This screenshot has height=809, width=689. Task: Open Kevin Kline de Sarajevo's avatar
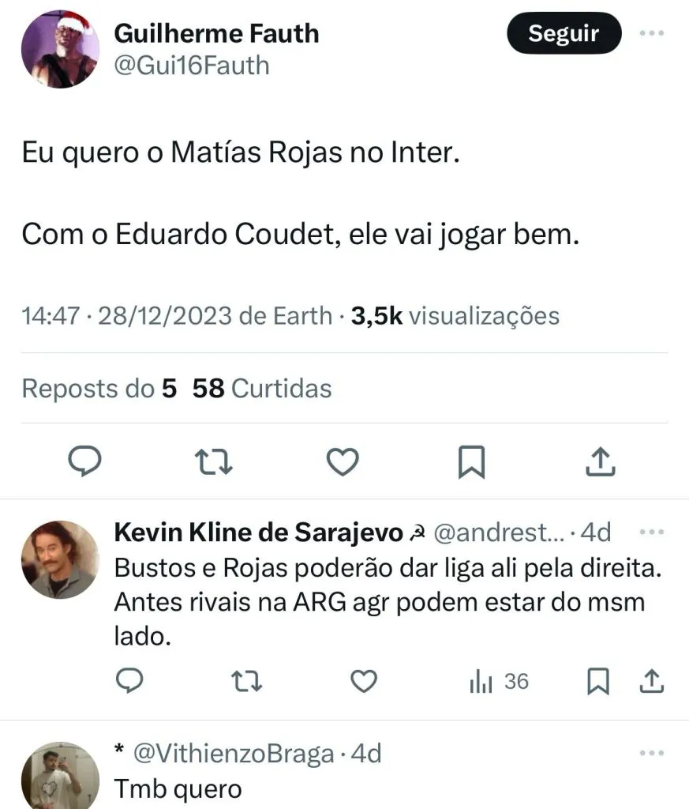pos(60,559)
